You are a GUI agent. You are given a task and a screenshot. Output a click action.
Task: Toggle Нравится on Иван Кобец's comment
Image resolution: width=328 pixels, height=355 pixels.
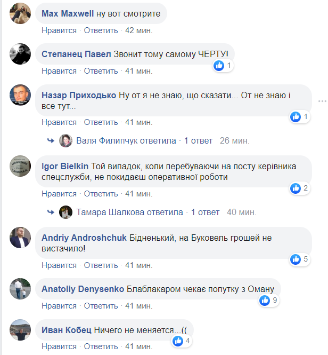click(59, 346)
